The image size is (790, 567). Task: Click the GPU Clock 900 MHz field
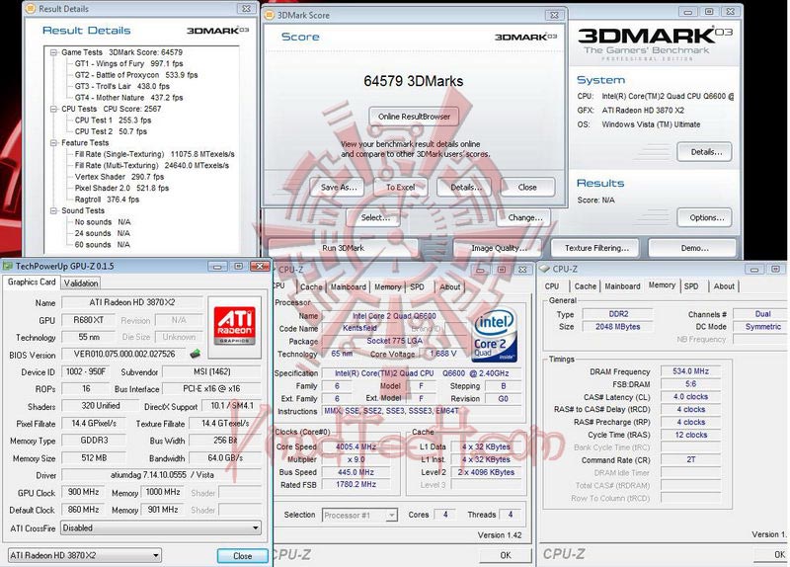click(83, 492)
